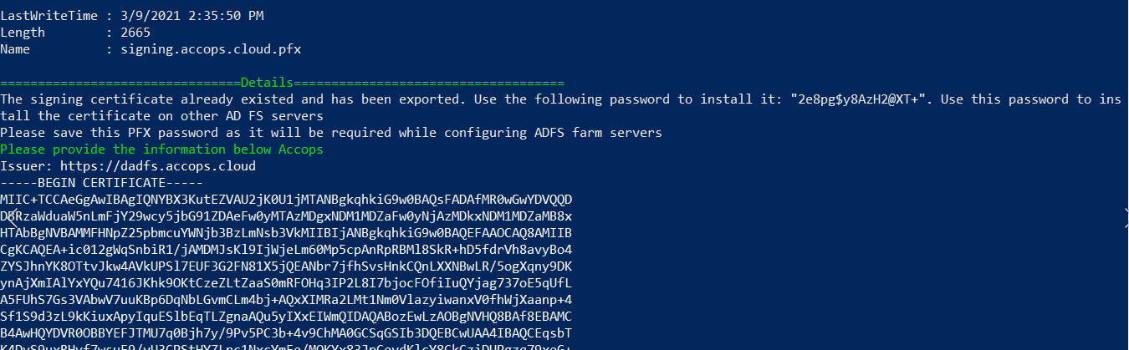Click the certificate line starting with MIIC+TCCAeGg
1129x350 pixels.
click(x=286, y=200)
